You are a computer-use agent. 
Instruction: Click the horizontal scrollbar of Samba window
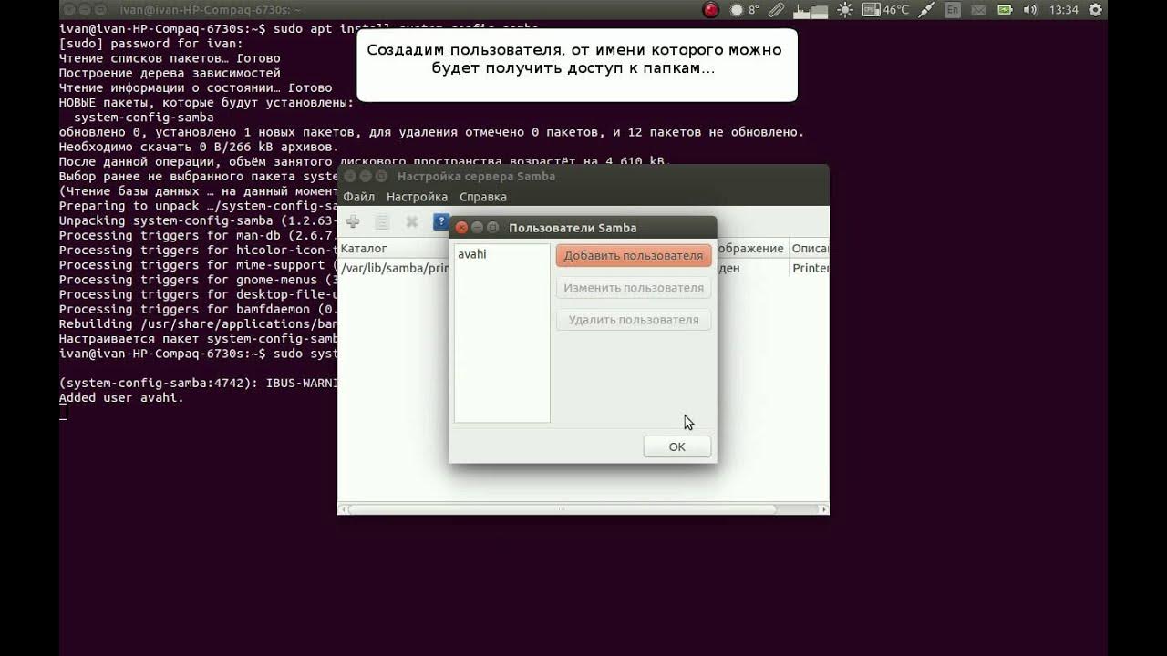[x=563, y=509]
